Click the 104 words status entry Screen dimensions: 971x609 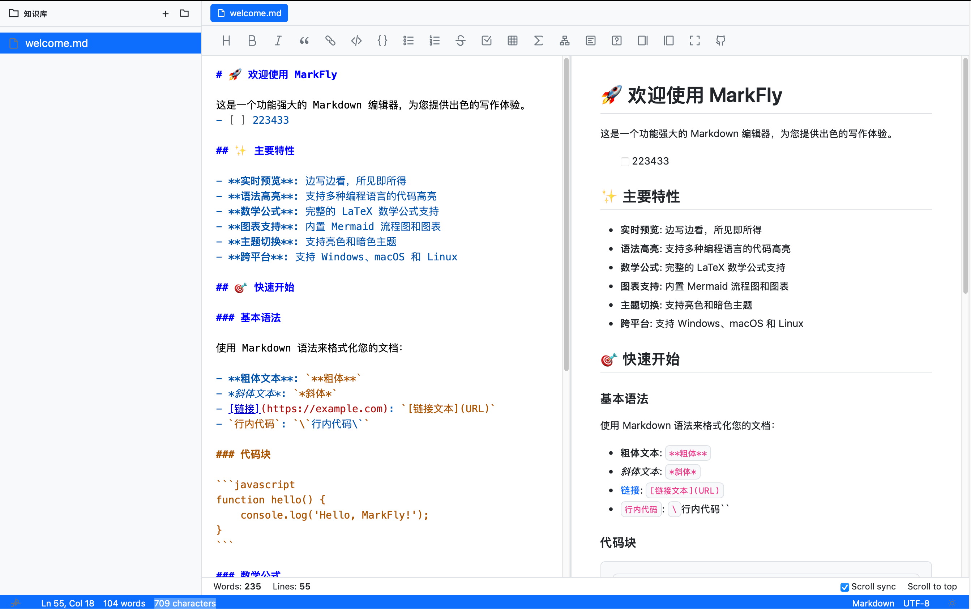click(x=124, y=603)
